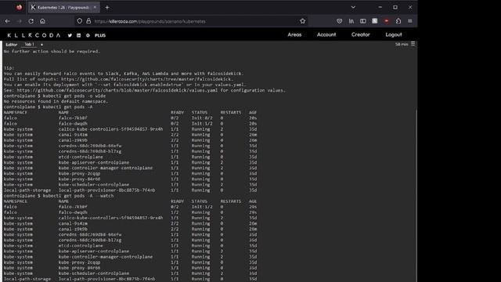
Task: Open the Areas menu item
Action: pos(294,34)
